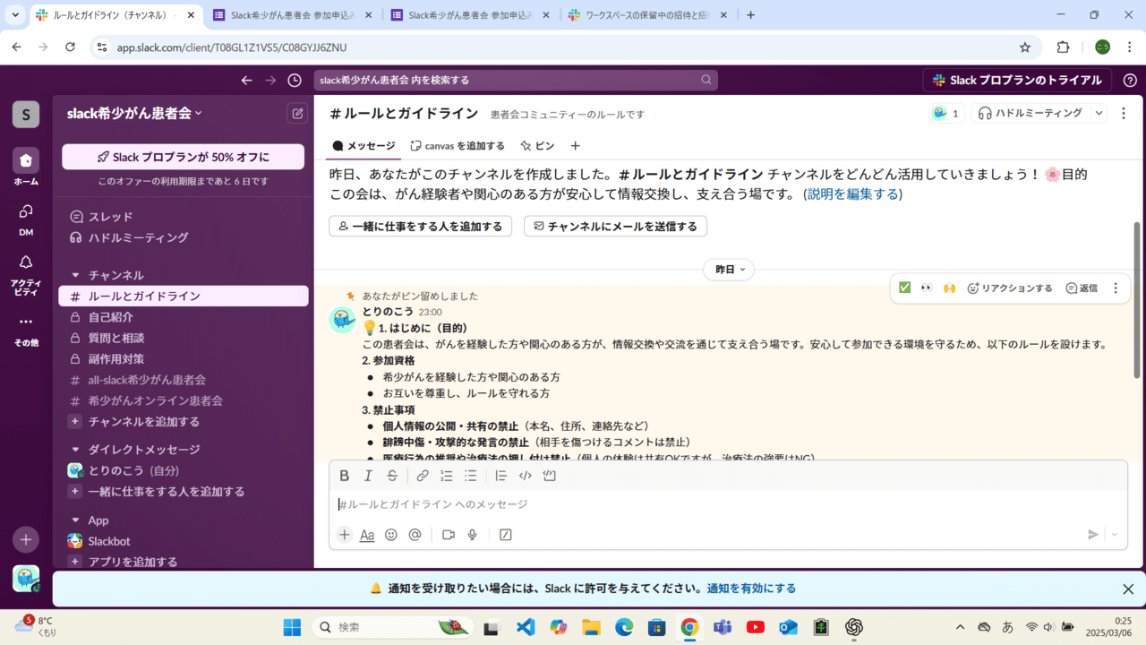Click the slash shortcuts icon
Image resolution: width=1146 pixels, height=645 pixels.
[x=506, y=535]
